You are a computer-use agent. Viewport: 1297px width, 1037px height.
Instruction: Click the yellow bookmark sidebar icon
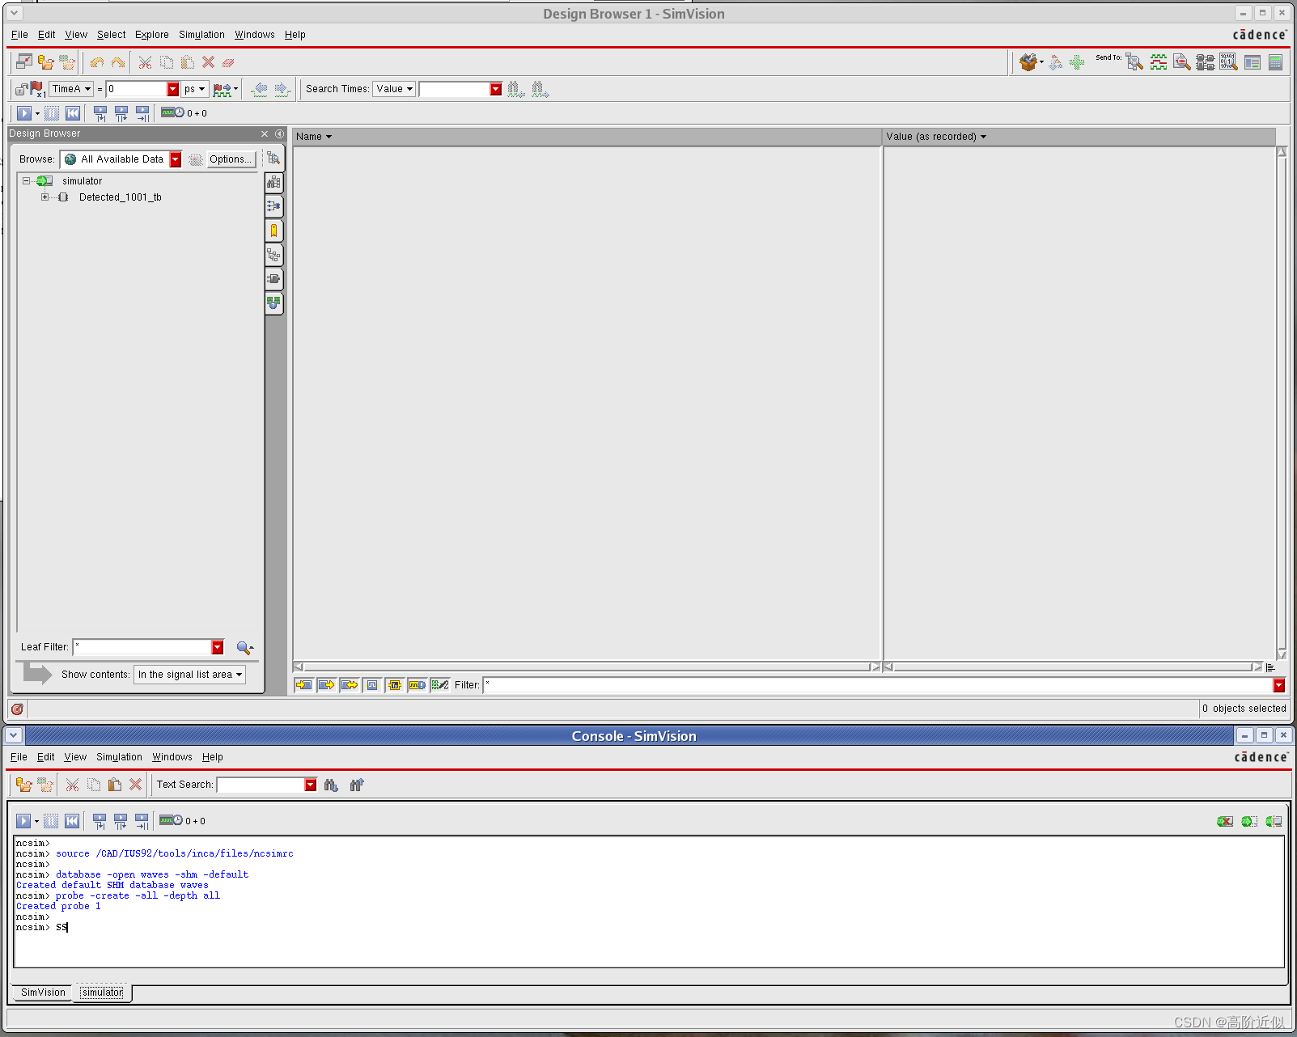tap(273, 231)
